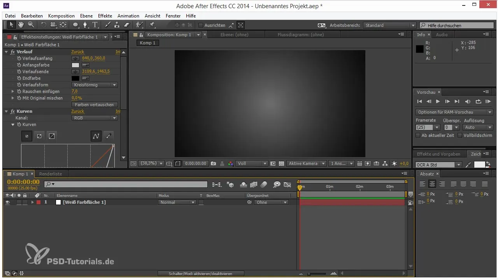Reset the Verlauf effect with Zurück
Image resolution: width=498 pixels, height=280 pixels.
pyautogui.click(x=77, y=52)
